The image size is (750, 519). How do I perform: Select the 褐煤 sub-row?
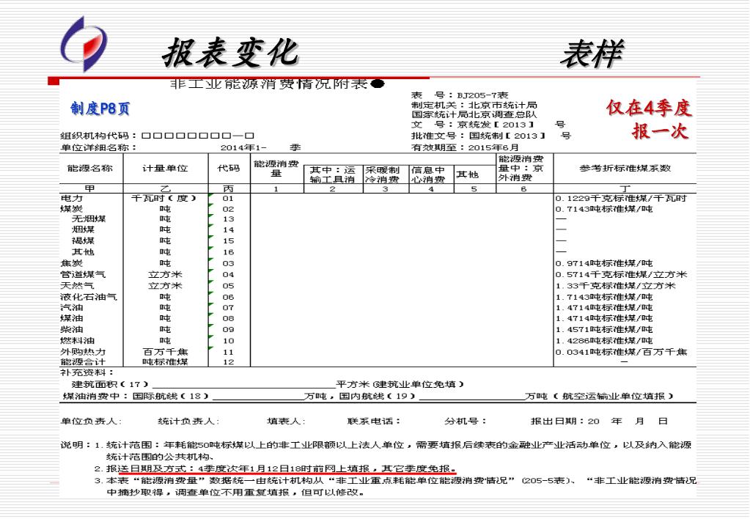pos(83,241)
